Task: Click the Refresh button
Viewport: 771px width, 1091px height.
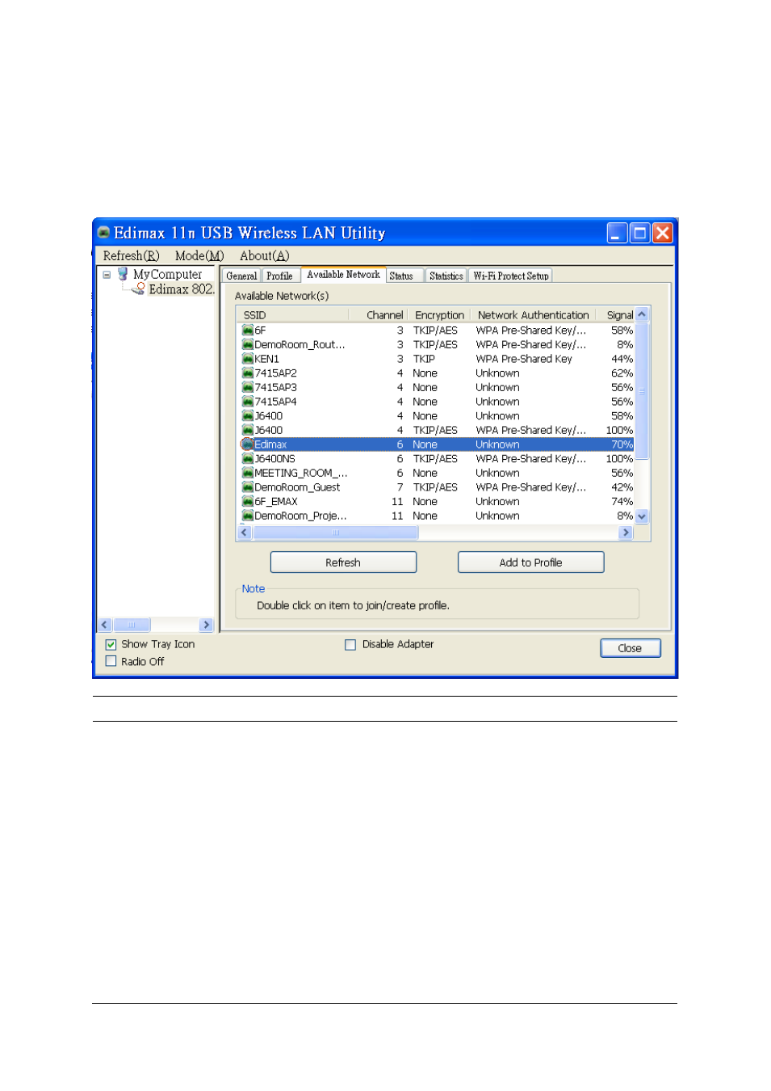Action: (343, 562)
